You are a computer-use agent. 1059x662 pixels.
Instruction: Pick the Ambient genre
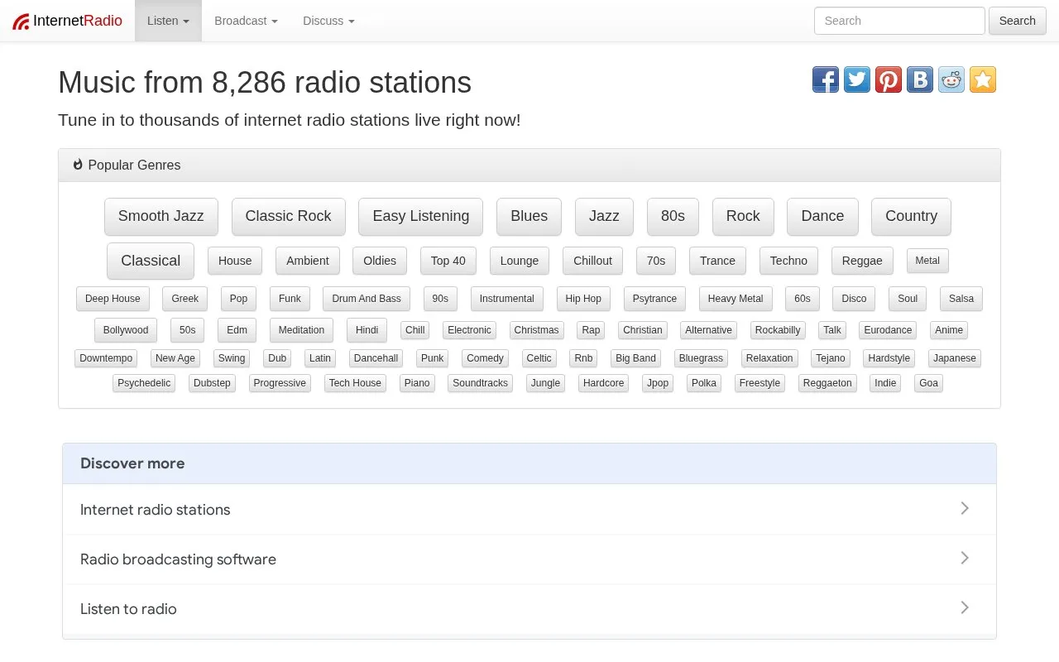[308, 261]
